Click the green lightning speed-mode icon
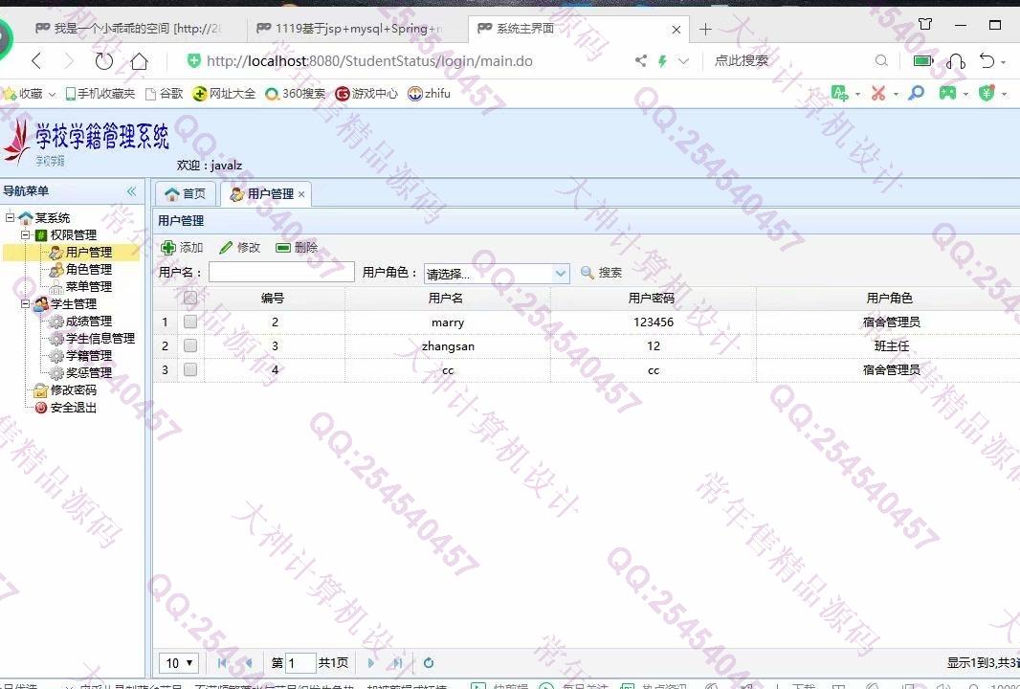The height and width of the screenshot is (689, 1020). 662,61
